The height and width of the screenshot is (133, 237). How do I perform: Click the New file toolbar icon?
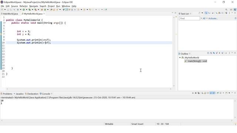pos(2,10)
